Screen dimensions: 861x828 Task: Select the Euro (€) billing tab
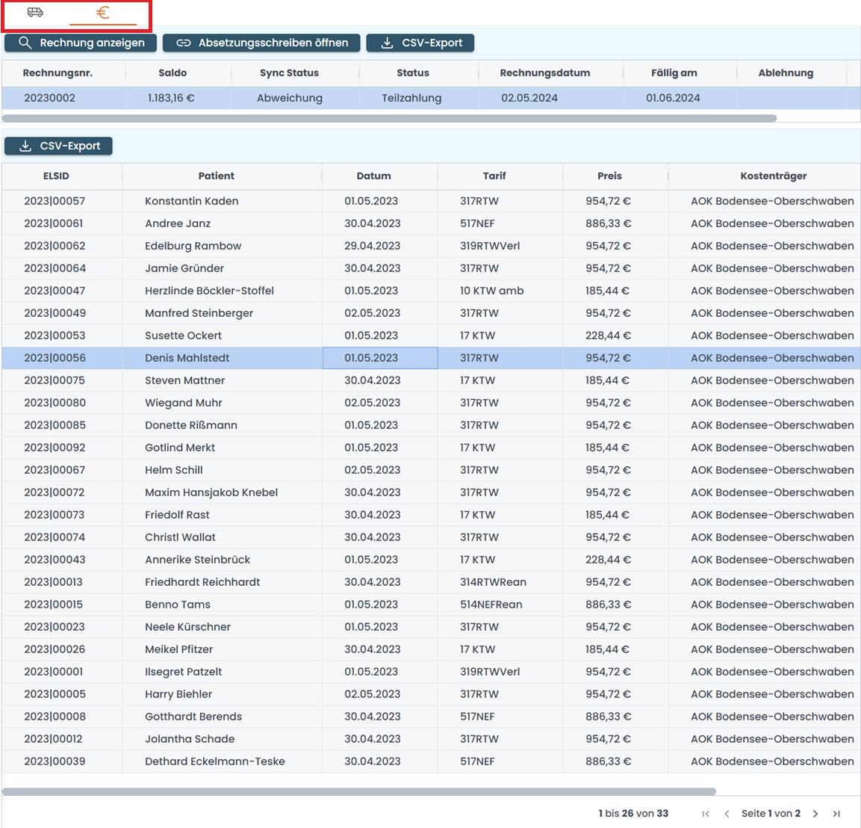(x=104, y=13)
